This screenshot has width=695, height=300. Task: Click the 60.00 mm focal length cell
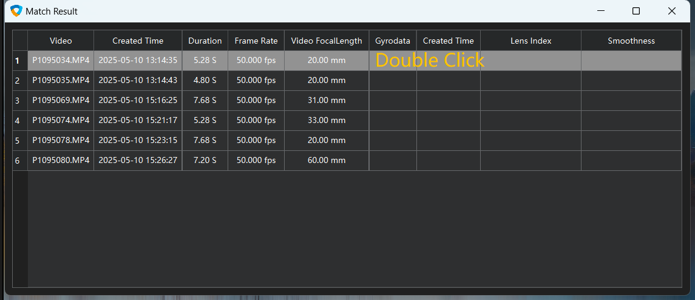(327, 161)
